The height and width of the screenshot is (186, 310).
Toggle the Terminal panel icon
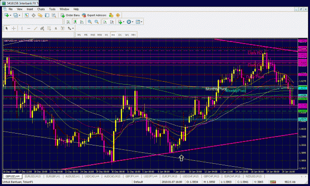pos(47,15)
